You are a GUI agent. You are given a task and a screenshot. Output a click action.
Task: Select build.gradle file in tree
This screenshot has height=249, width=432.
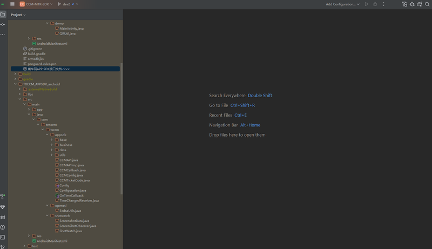point(37,54)
